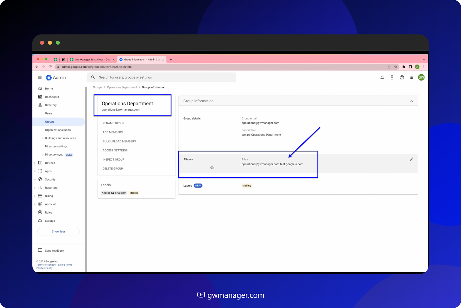
Task: Click the search magnifier icon
Action: (x=93, y=77)
